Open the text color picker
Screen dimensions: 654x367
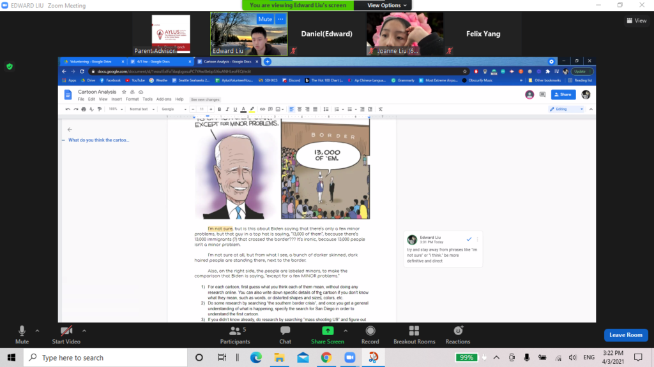(243, 109)
